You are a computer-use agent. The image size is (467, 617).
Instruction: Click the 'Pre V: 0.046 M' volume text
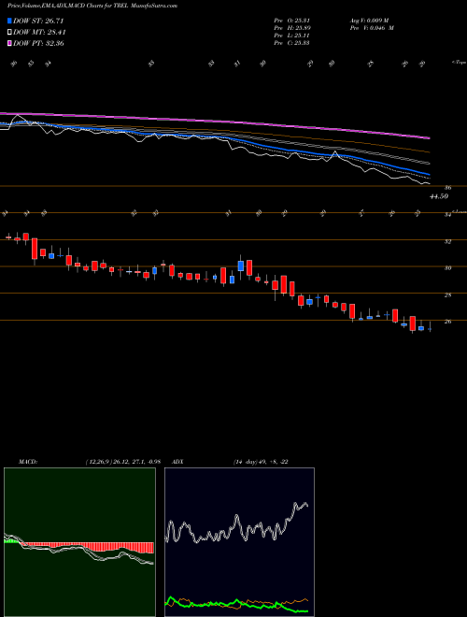tap(372, 28)
